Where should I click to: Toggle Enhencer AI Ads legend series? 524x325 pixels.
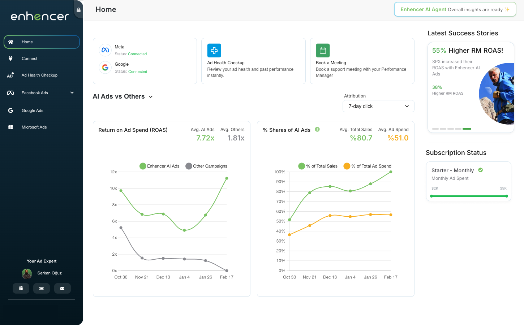[159, 166]
